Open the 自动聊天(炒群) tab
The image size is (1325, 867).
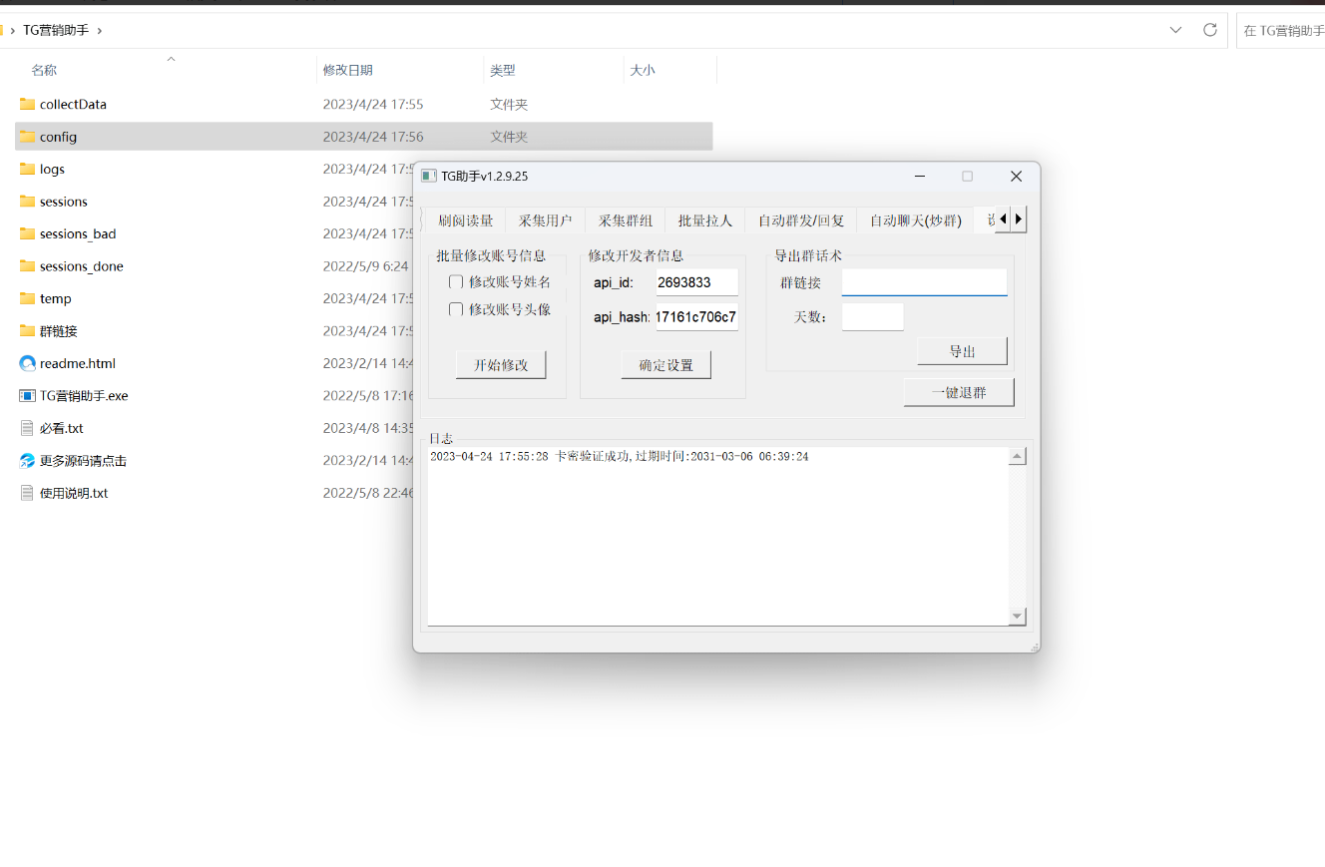(x=916, y=220)
